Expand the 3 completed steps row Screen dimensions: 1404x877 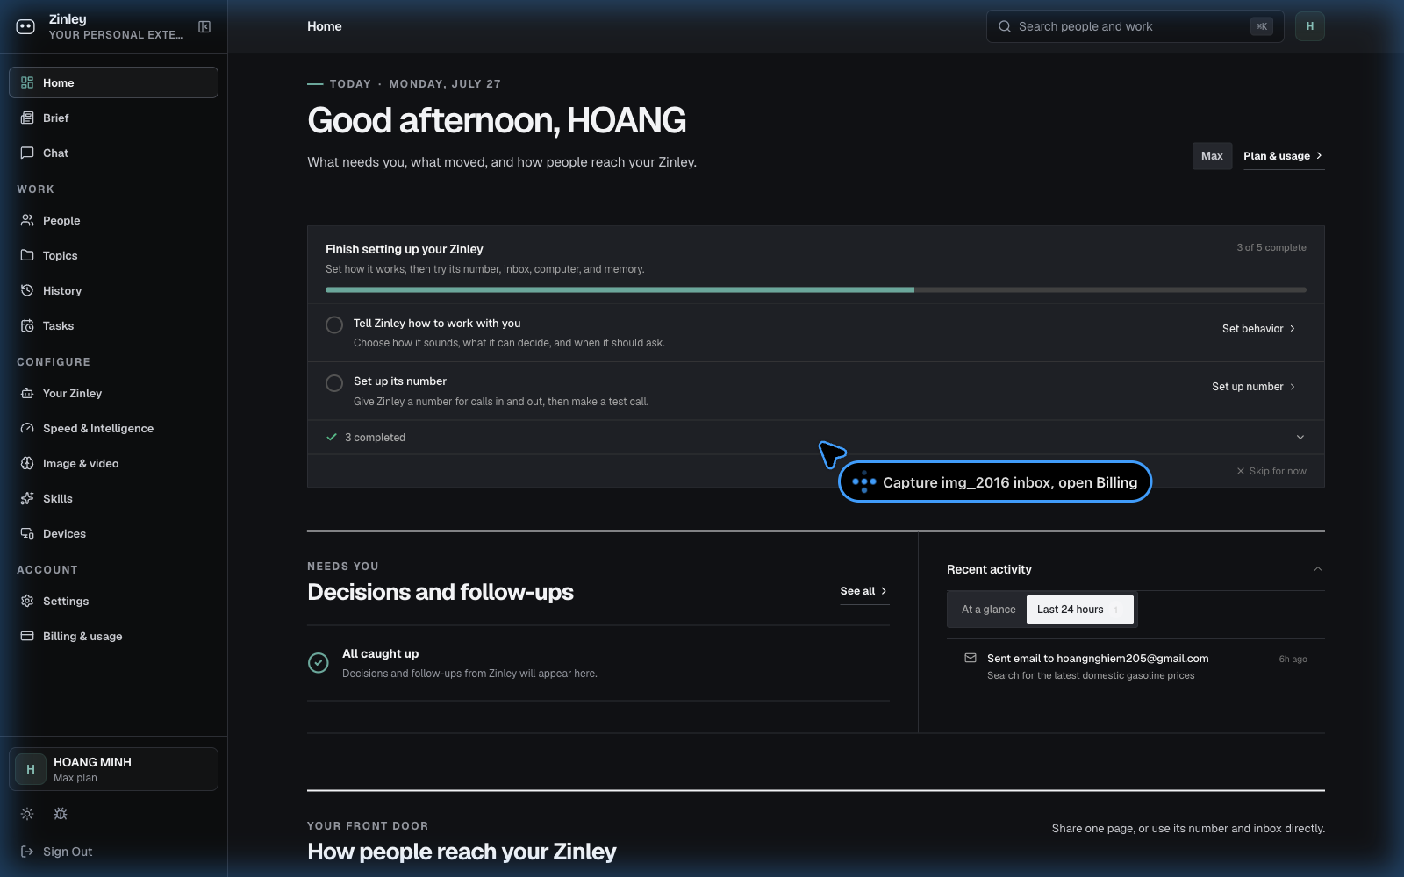coord(816,437)
